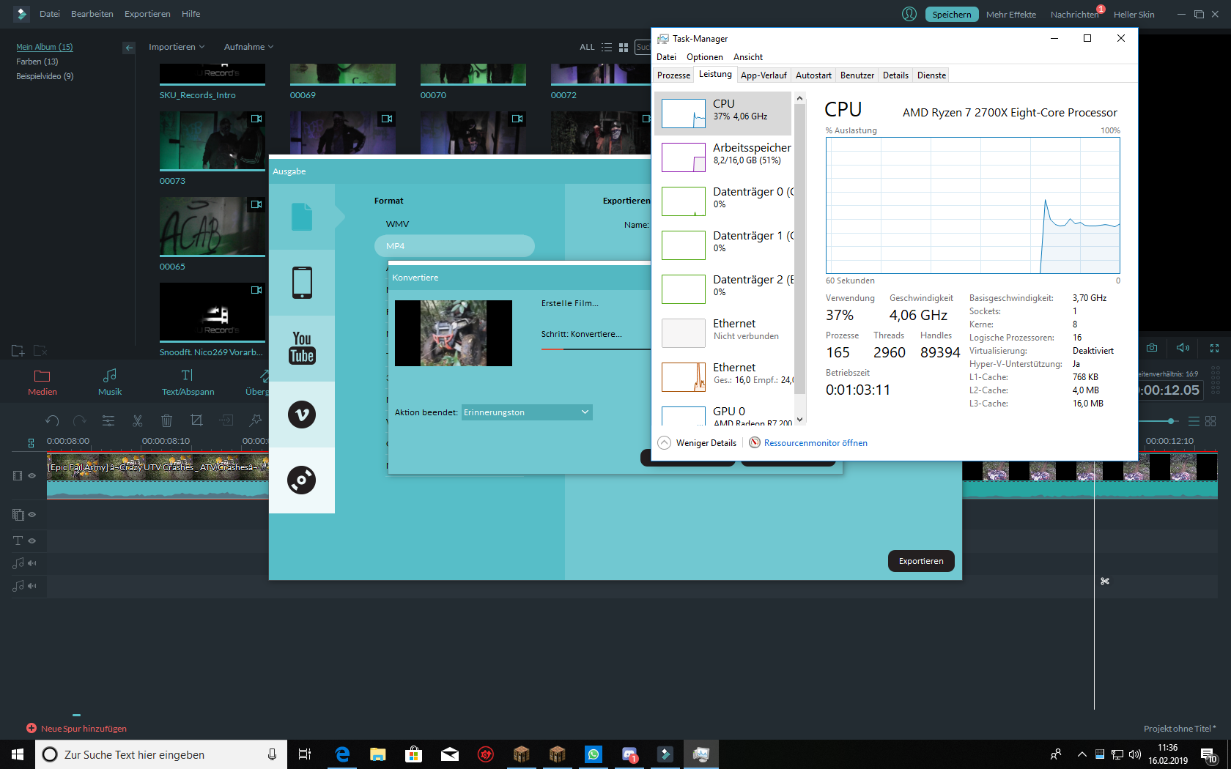Click the timeline zoom slider handle
This screenshot has height=769, width=1231.
click(1172, 421)
